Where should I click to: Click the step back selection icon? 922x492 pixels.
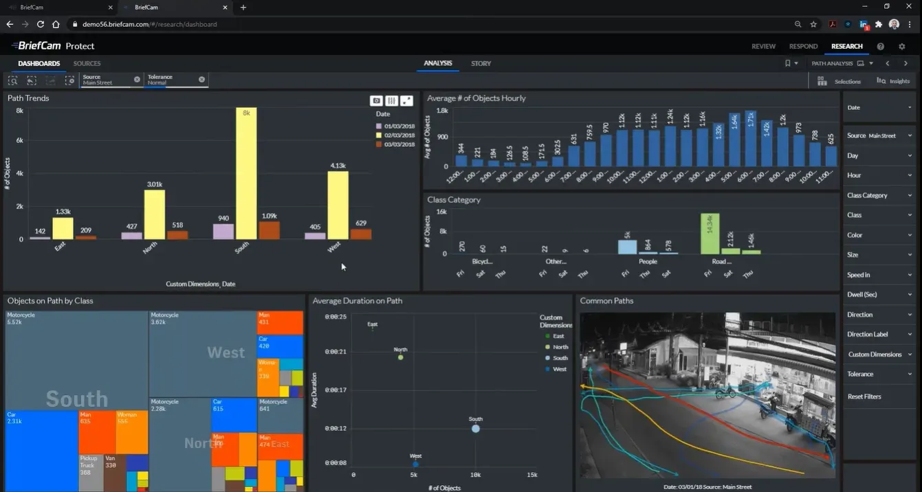(32, 80)
